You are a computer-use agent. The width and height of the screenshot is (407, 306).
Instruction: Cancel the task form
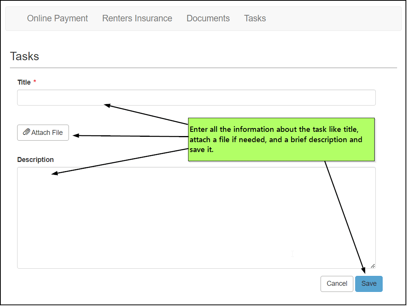click(337, 284)
